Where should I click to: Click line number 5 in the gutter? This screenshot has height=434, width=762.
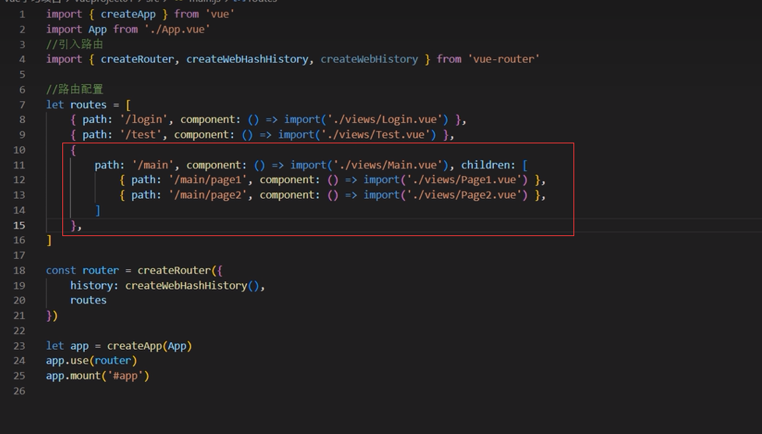coord(23,74)
